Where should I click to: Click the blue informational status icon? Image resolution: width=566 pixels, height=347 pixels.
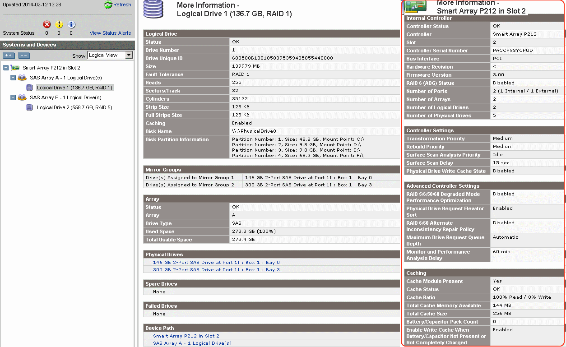coord(71,25)
